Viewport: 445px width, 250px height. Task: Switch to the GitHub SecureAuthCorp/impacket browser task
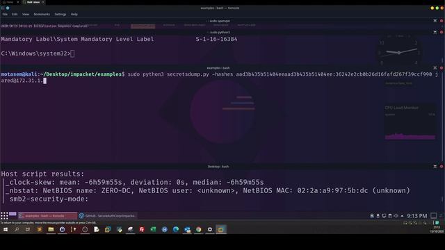(x=108, y=216)
